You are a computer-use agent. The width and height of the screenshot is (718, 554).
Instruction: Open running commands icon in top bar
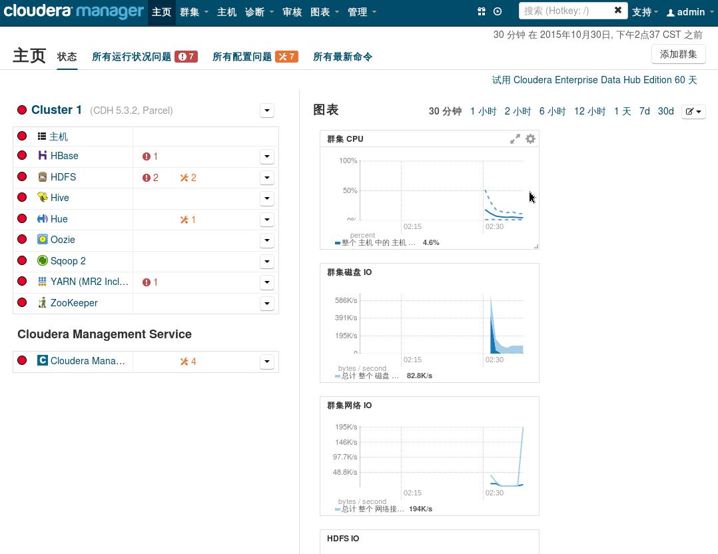click(x=498, y=11)
